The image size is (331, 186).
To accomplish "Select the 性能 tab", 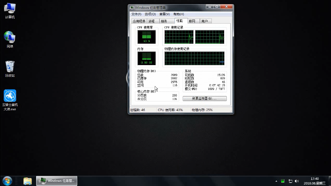I will coord(181,21).
